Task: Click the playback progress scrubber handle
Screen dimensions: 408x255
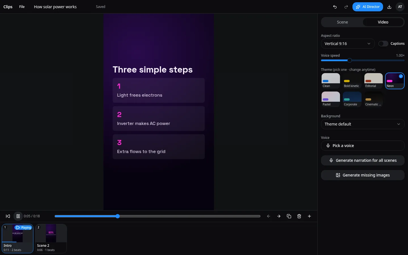Action: click(118, 216)
